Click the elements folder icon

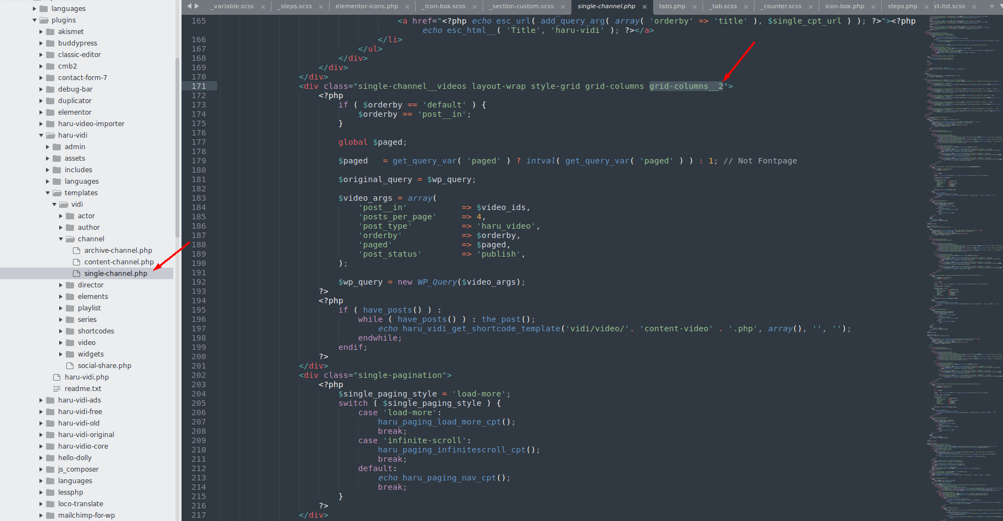[x=70, y=297]
